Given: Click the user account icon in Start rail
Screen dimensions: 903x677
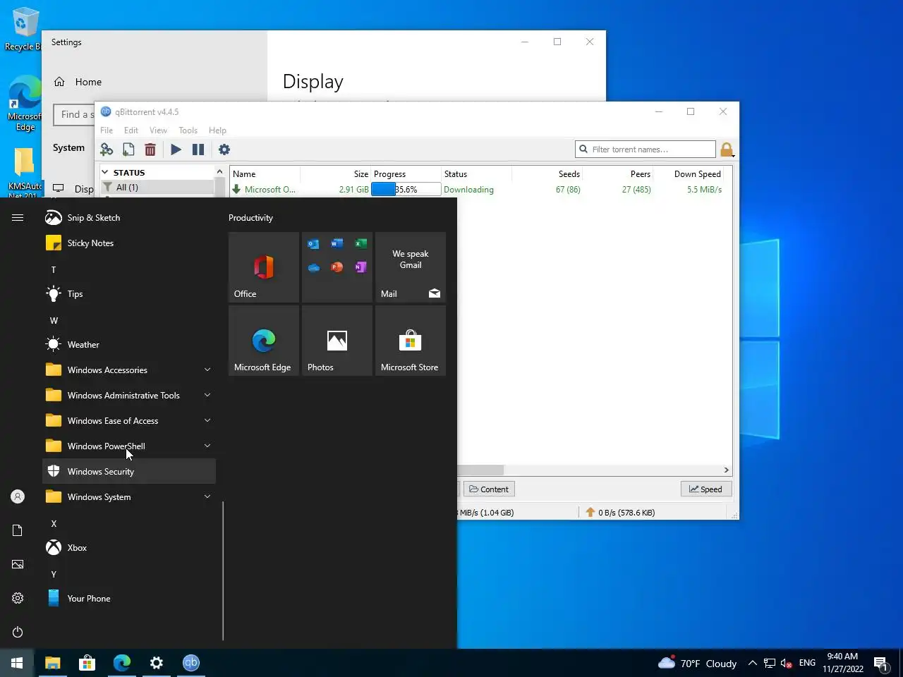Looking at the screenshot, I should click(18, 496).
